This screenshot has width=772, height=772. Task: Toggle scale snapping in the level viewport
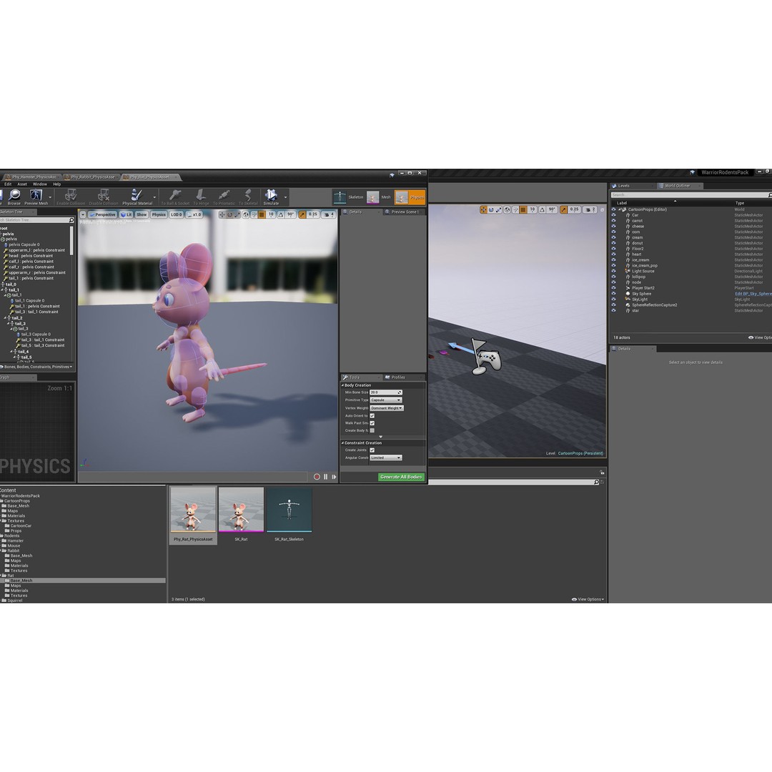tap(564, 209)
